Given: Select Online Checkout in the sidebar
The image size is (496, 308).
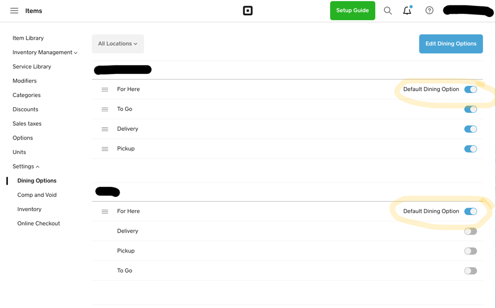Looking at the screenshot, I should pyautogui.click(x=39, y=224).
